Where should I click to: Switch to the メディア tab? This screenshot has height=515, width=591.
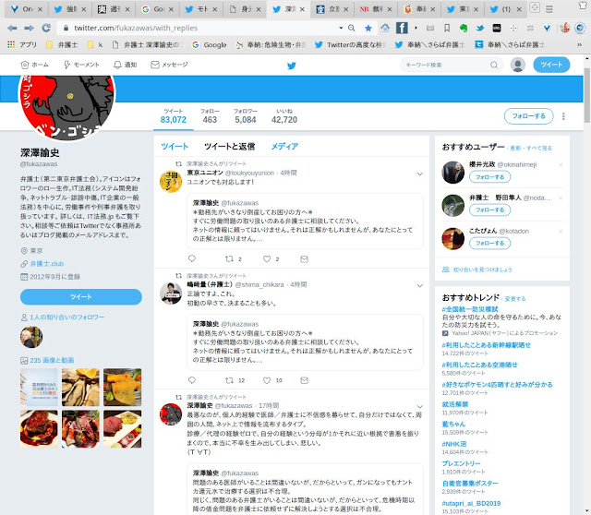284,147
